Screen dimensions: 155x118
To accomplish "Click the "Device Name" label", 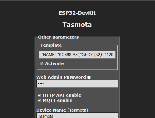I will click(x=51, y=110).
